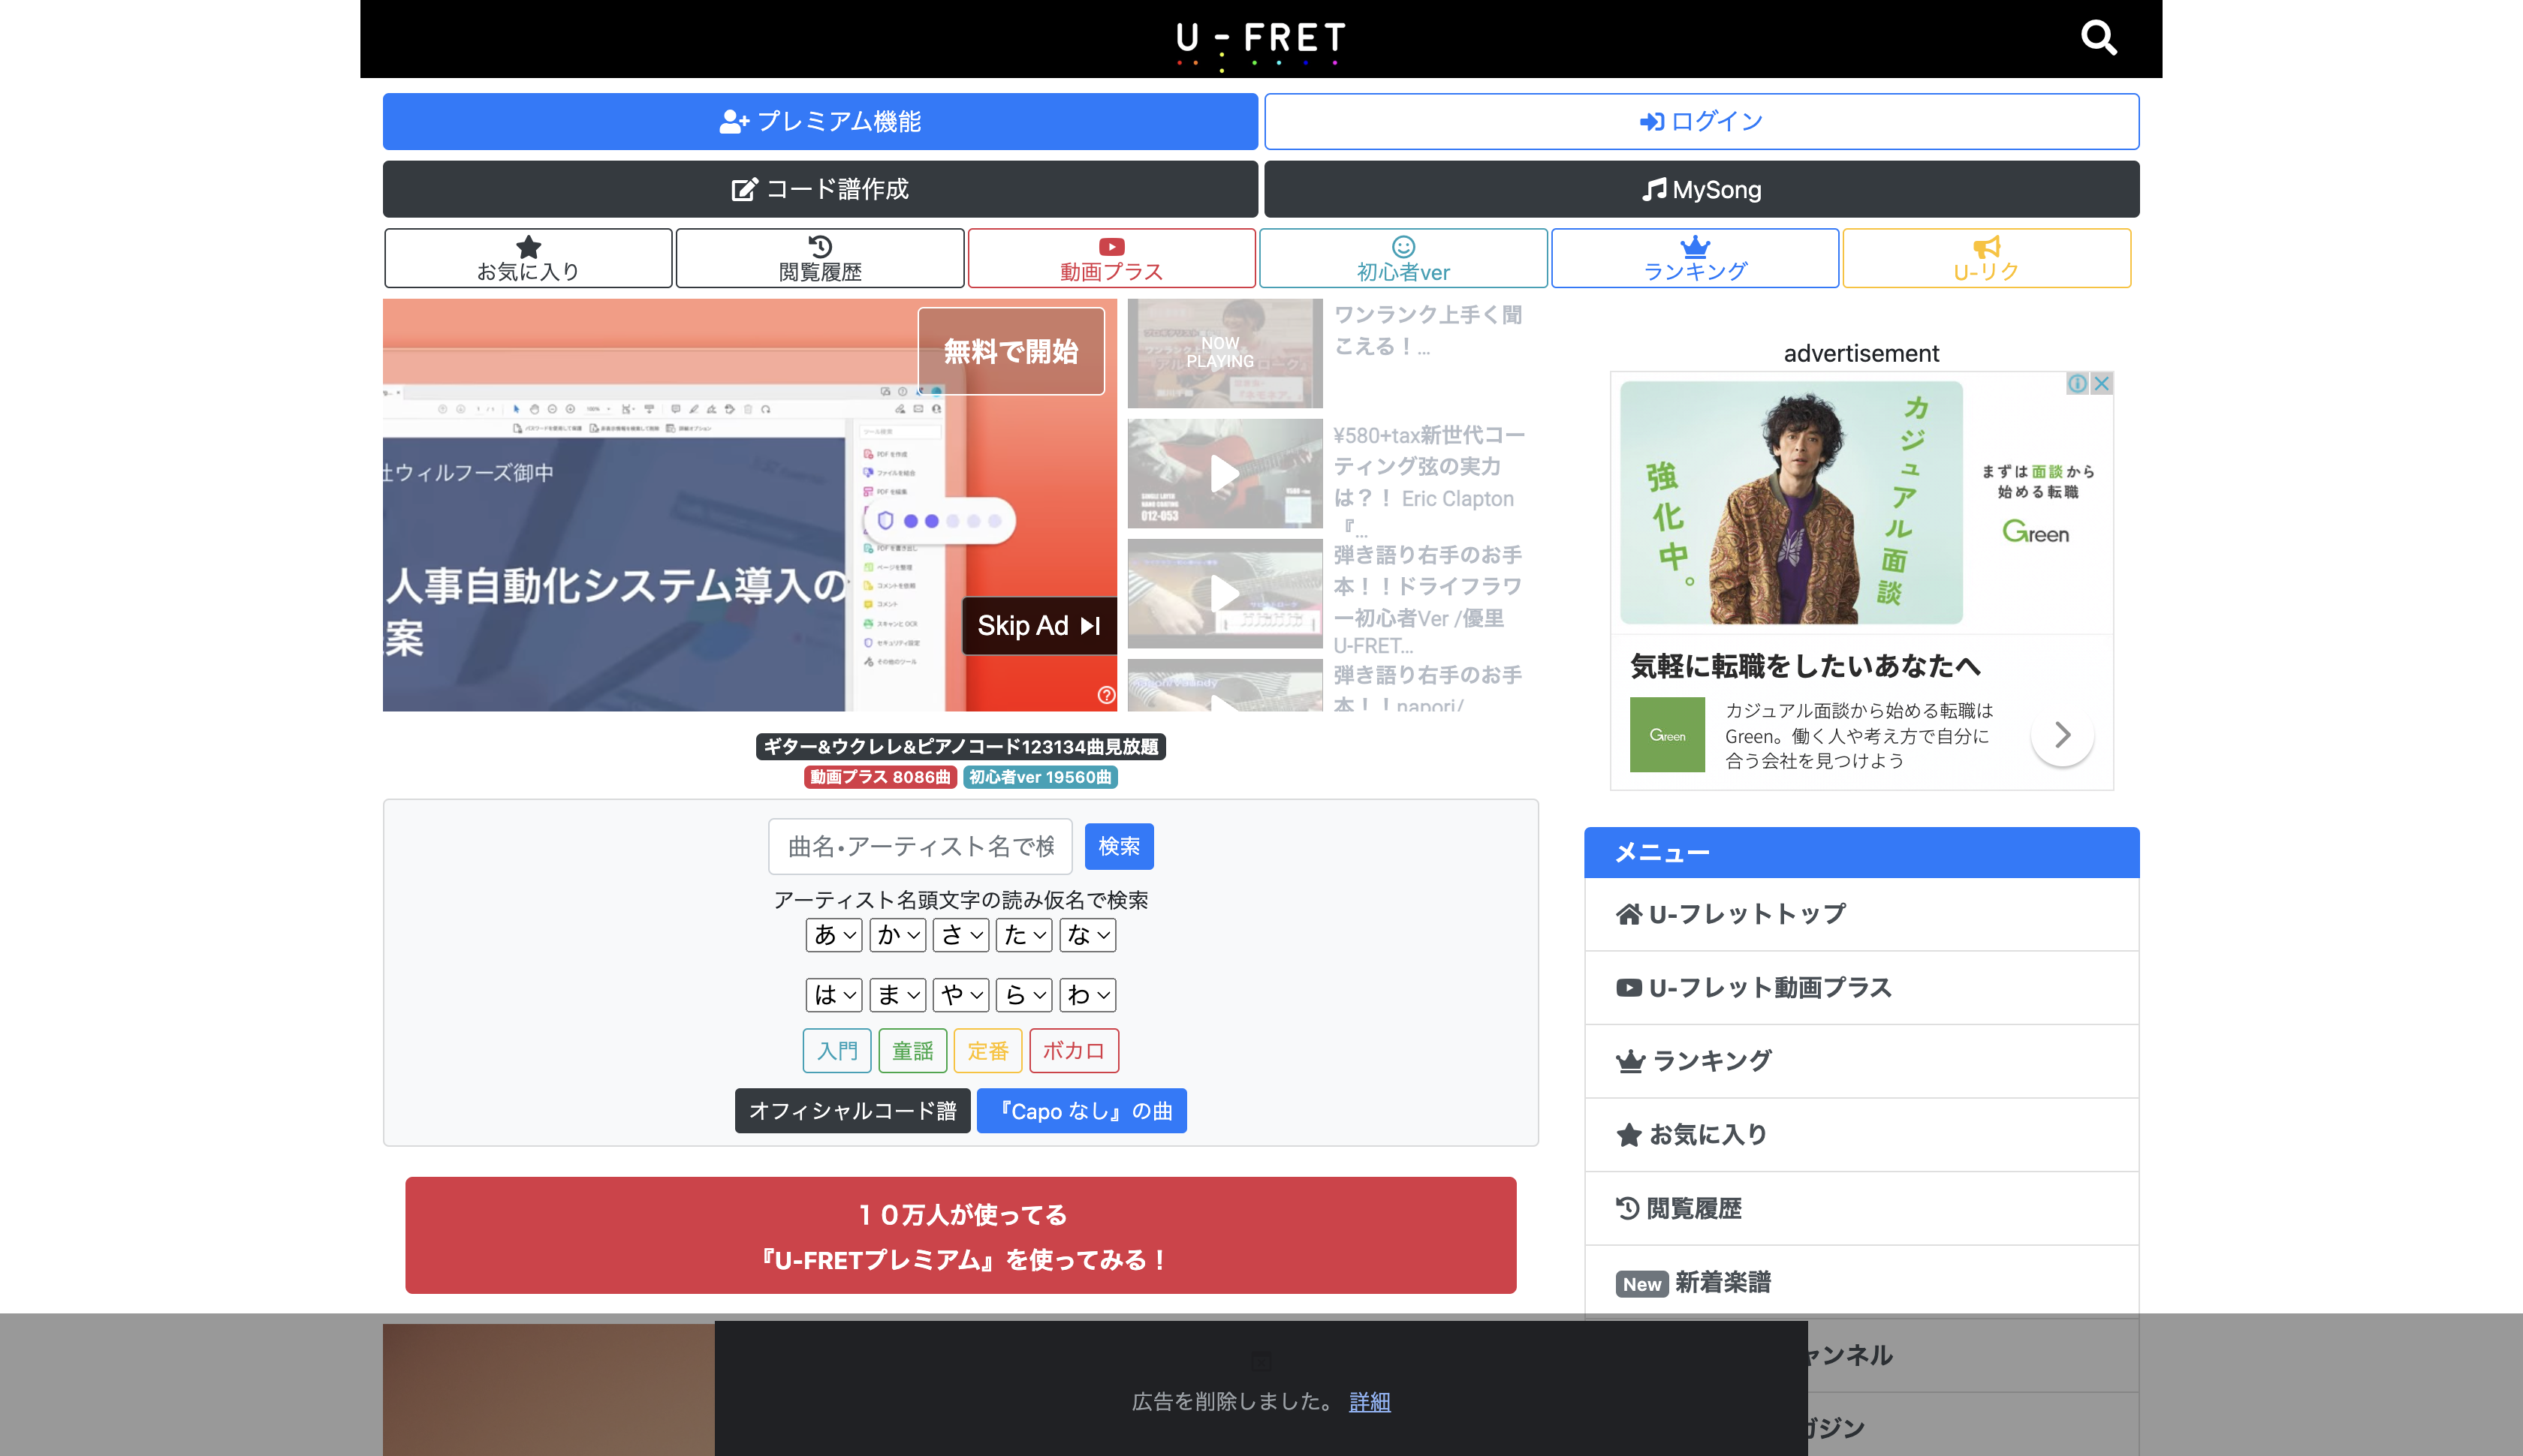Expand the わ kana dropdown

tap(1087, 995)
